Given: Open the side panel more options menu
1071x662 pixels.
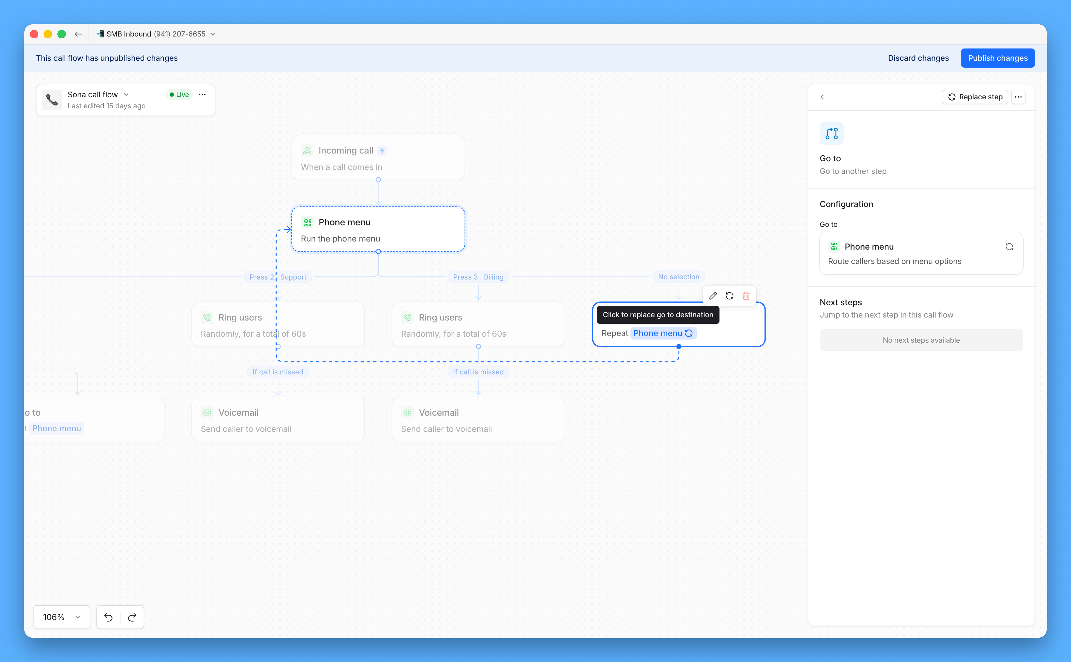Looking at the screenshot, I should pyautogui.click(x=1018, y=97).
